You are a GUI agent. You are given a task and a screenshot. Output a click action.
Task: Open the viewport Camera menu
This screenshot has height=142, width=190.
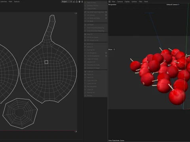[x=120, y=2]
